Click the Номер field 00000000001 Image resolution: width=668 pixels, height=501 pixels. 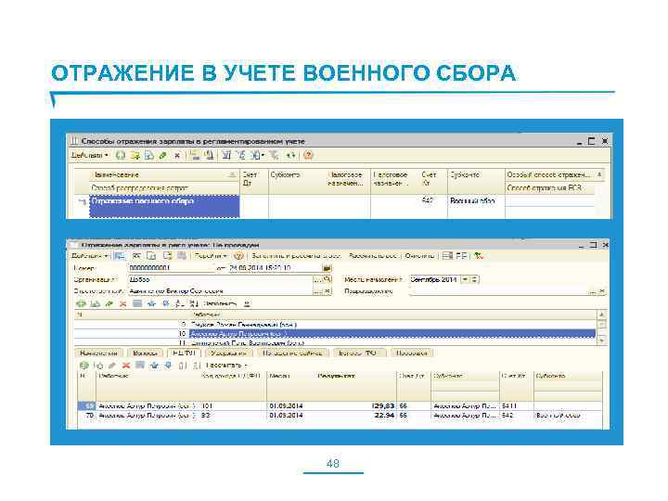pyautogui.click(x=172, y=268)
